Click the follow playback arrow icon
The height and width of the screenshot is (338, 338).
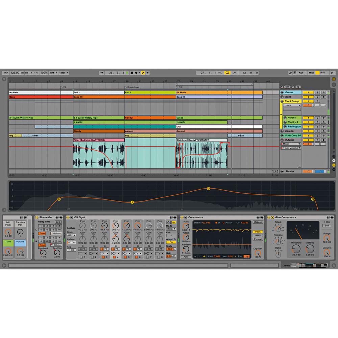tap(101, 73)
